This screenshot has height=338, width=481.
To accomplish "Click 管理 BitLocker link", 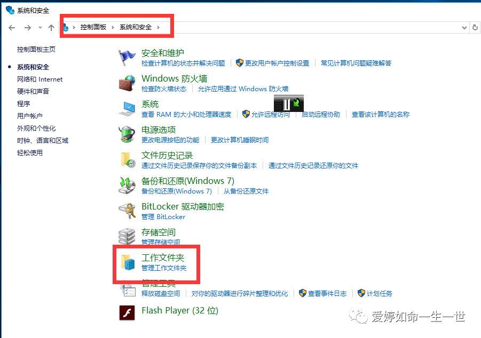I will [163, 216].
